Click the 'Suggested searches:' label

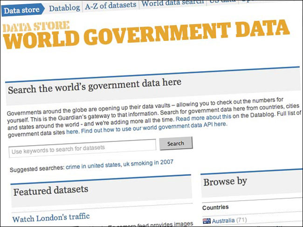click(x=37, y=169)
